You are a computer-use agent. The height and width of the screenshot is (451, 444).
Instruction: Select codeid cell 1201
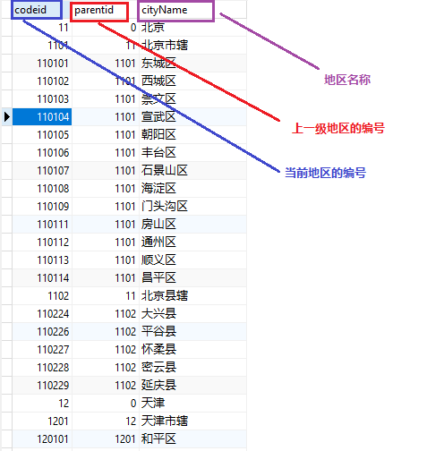click(42, 421)
